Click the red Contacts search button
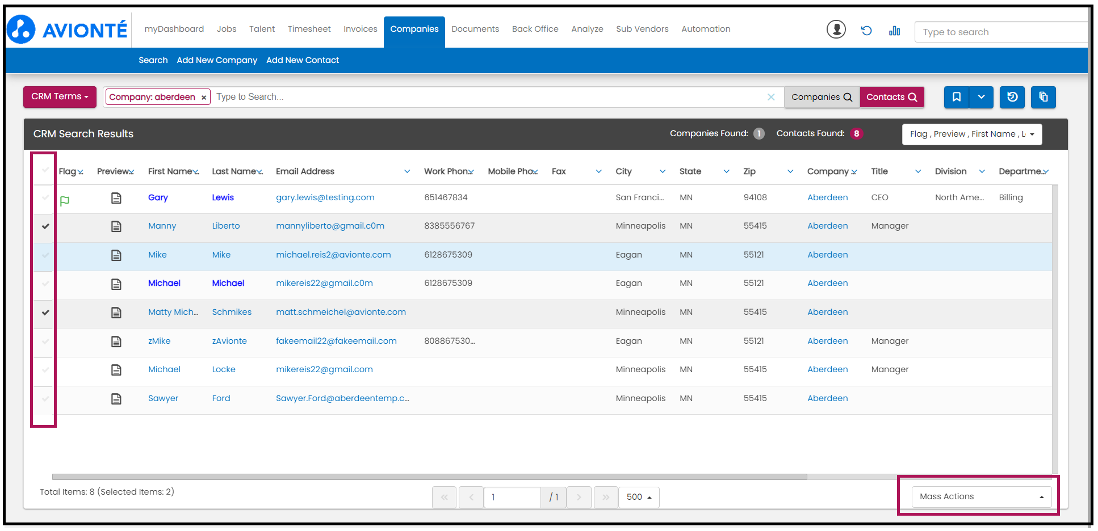 pyautogui.click(x=891, y=97)
